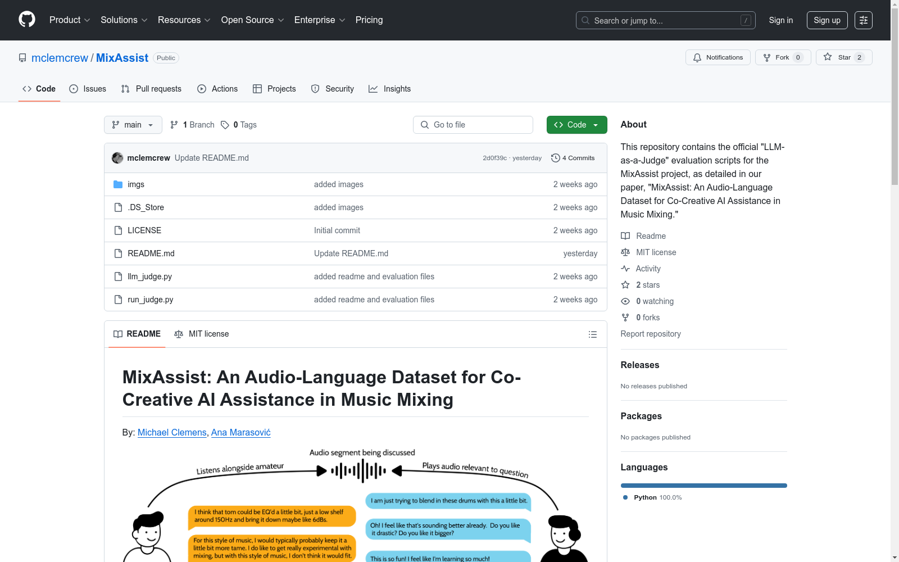Image resolution: width=899 pixels, height=562 pixels.
Task: Open Michael Clemens author link
Action: coord(172,432)
